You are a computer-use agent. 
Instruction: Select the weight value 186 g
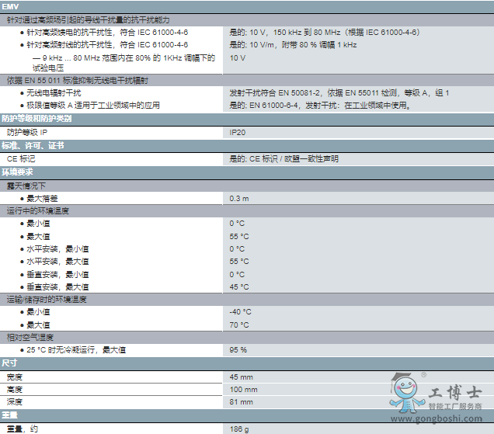pyautogui.click(x=239, y=429)
